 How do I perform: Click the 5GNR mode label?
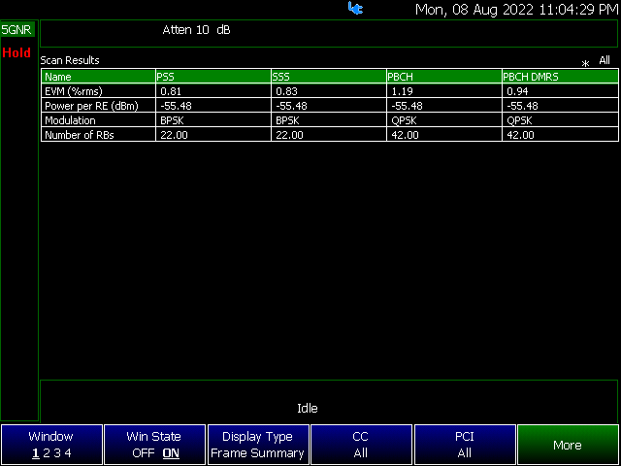[x=16, y=30]
